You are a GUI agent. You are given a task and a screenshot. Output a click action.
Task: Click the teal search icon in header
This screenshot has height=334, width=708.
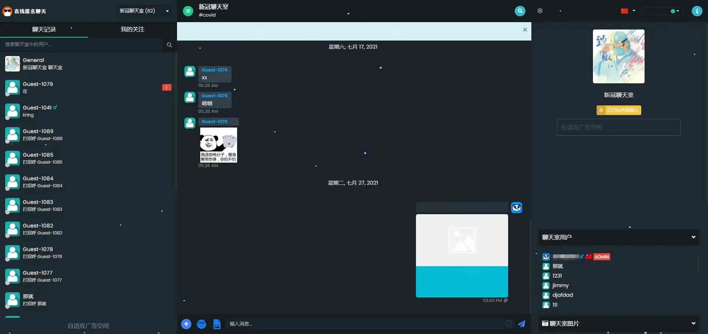point(520,11)
